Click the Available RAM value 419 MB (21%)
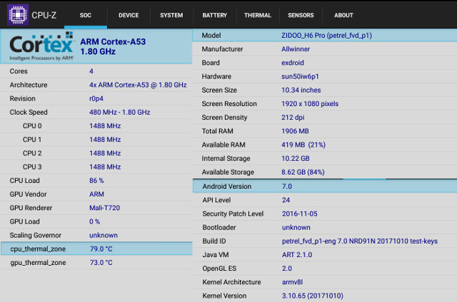The image size is (457, 302). point(303,145)
